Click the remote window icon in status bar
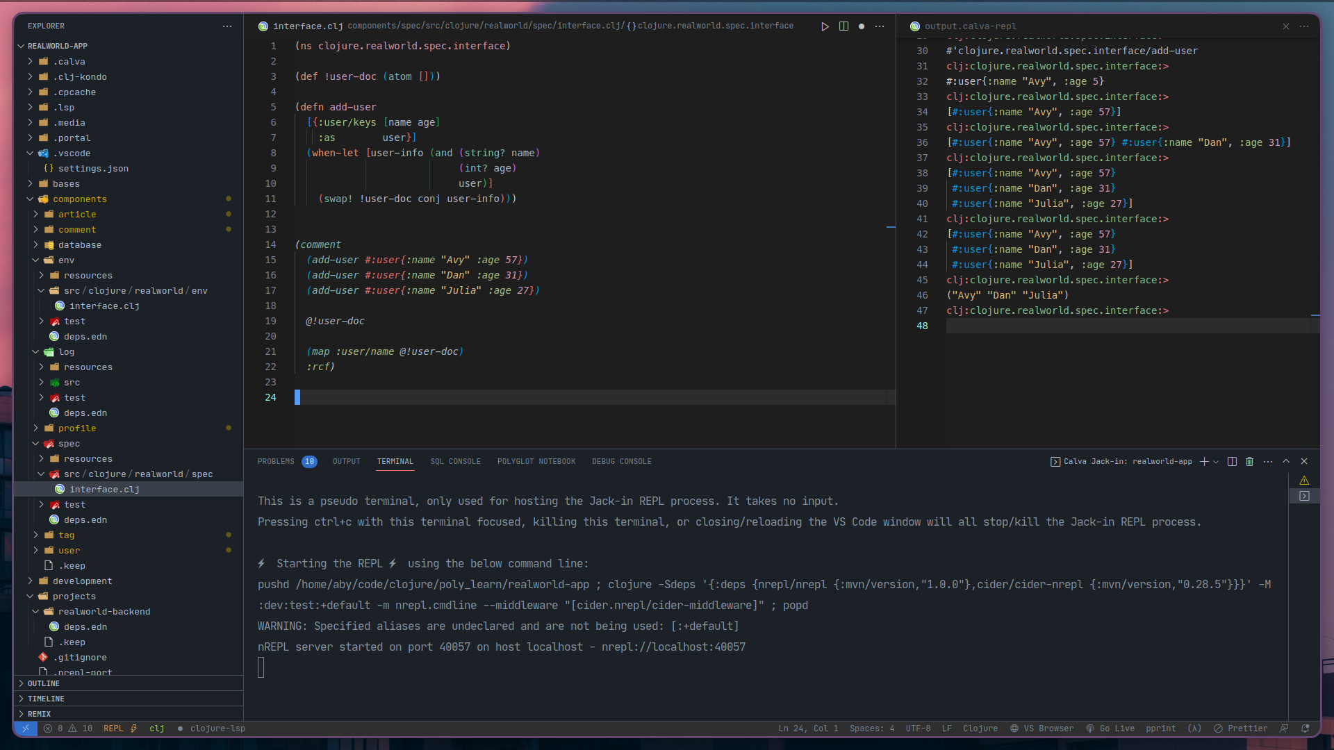This screenshot has width=1334, height=750. tap(25, 728)
